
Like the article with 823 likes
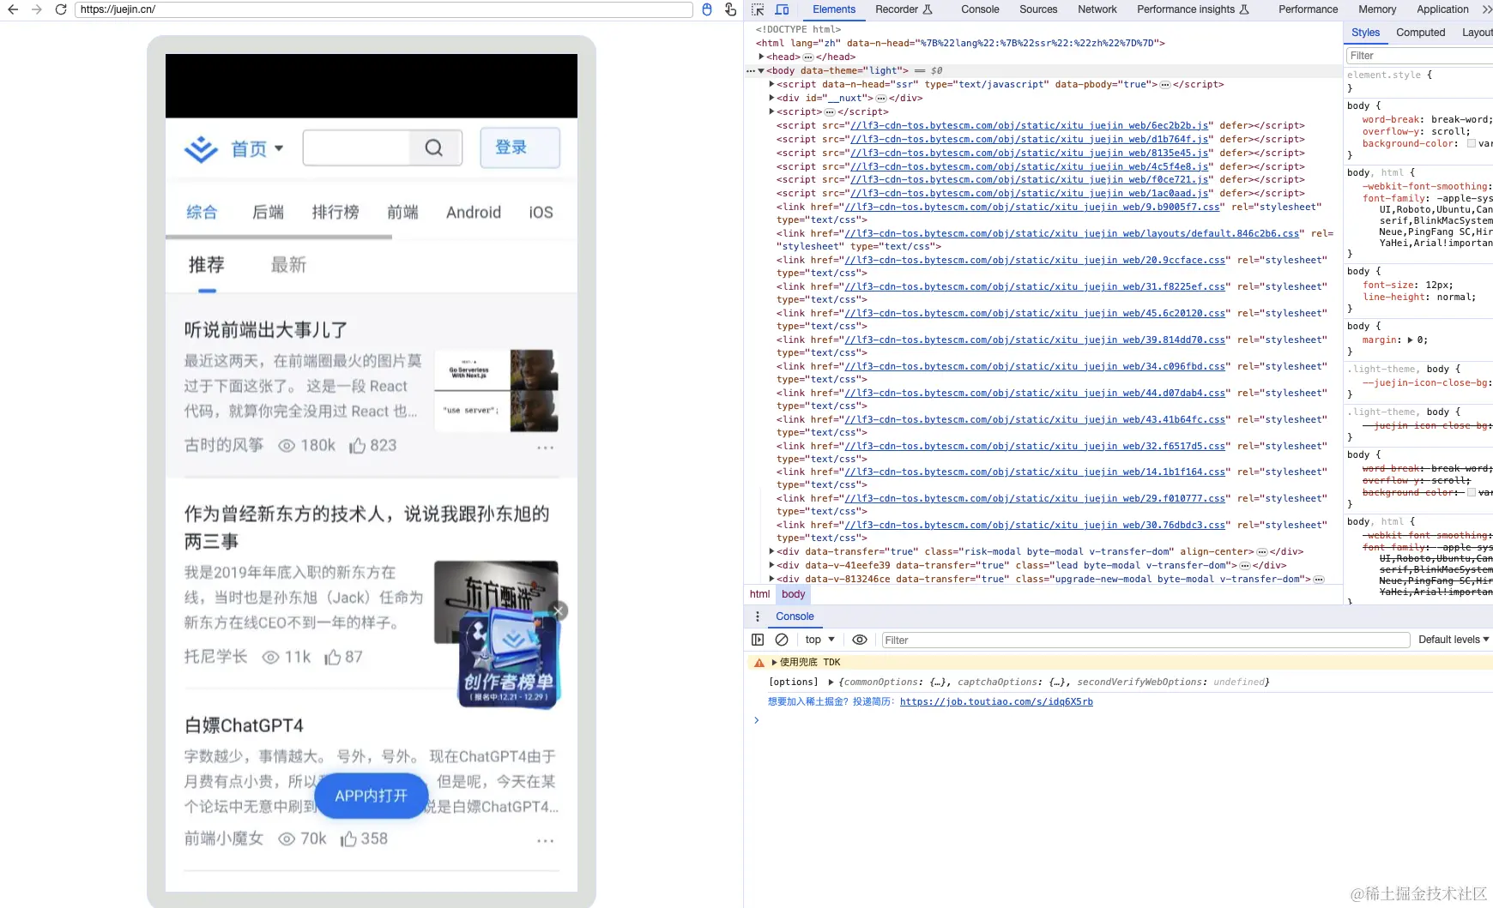coord(373,445)
